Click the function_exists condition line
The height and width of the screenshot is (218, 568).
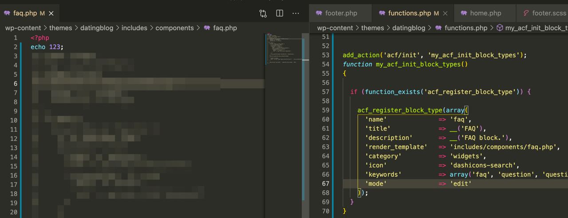tap(440, 92)
